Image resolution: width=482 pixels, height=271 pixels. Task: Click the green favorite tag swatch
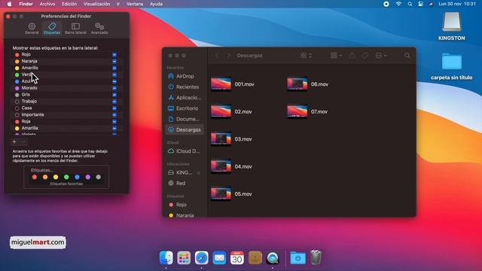click(66, 177)
